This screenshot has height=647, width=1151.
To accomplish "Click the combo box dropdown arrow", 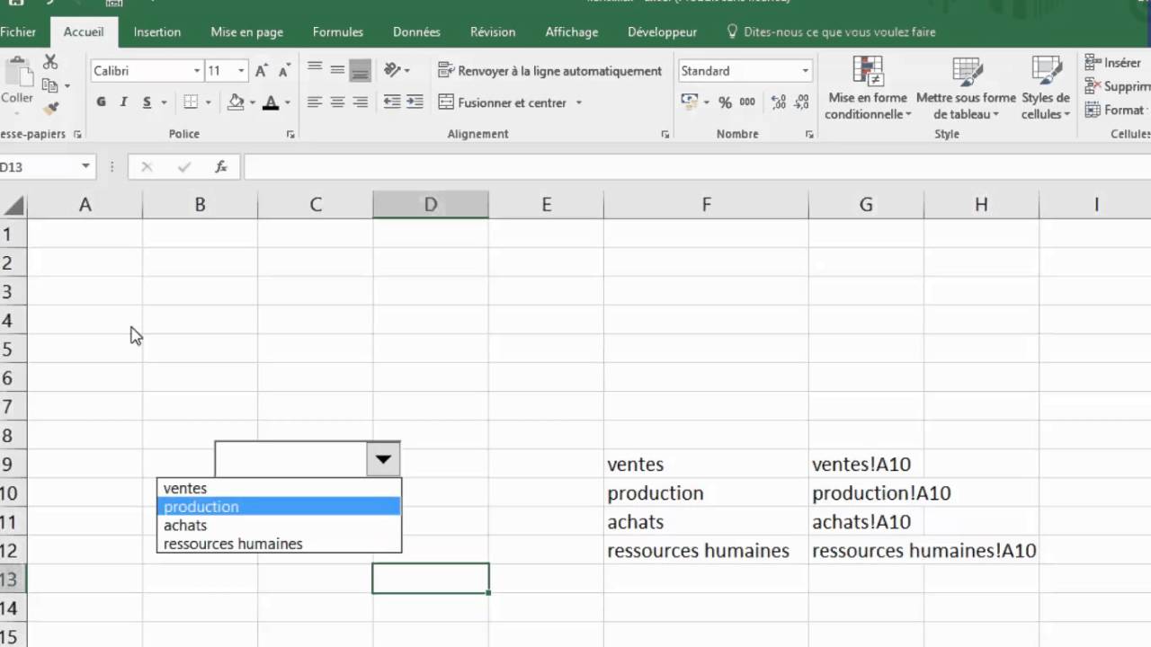I will (383, 459).
